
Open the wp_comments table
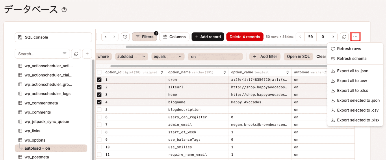point(38,112)
